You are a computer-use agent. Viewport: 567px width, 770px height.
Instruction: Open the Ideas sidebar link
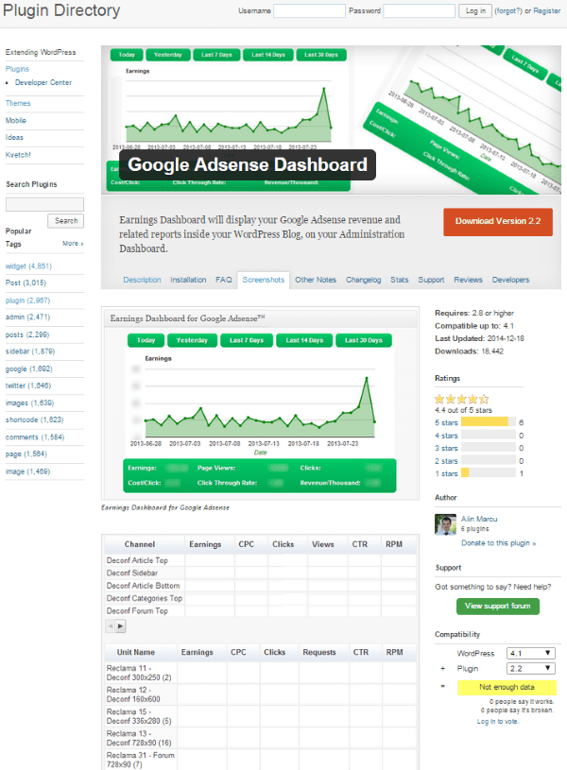(x=14, y=138)
